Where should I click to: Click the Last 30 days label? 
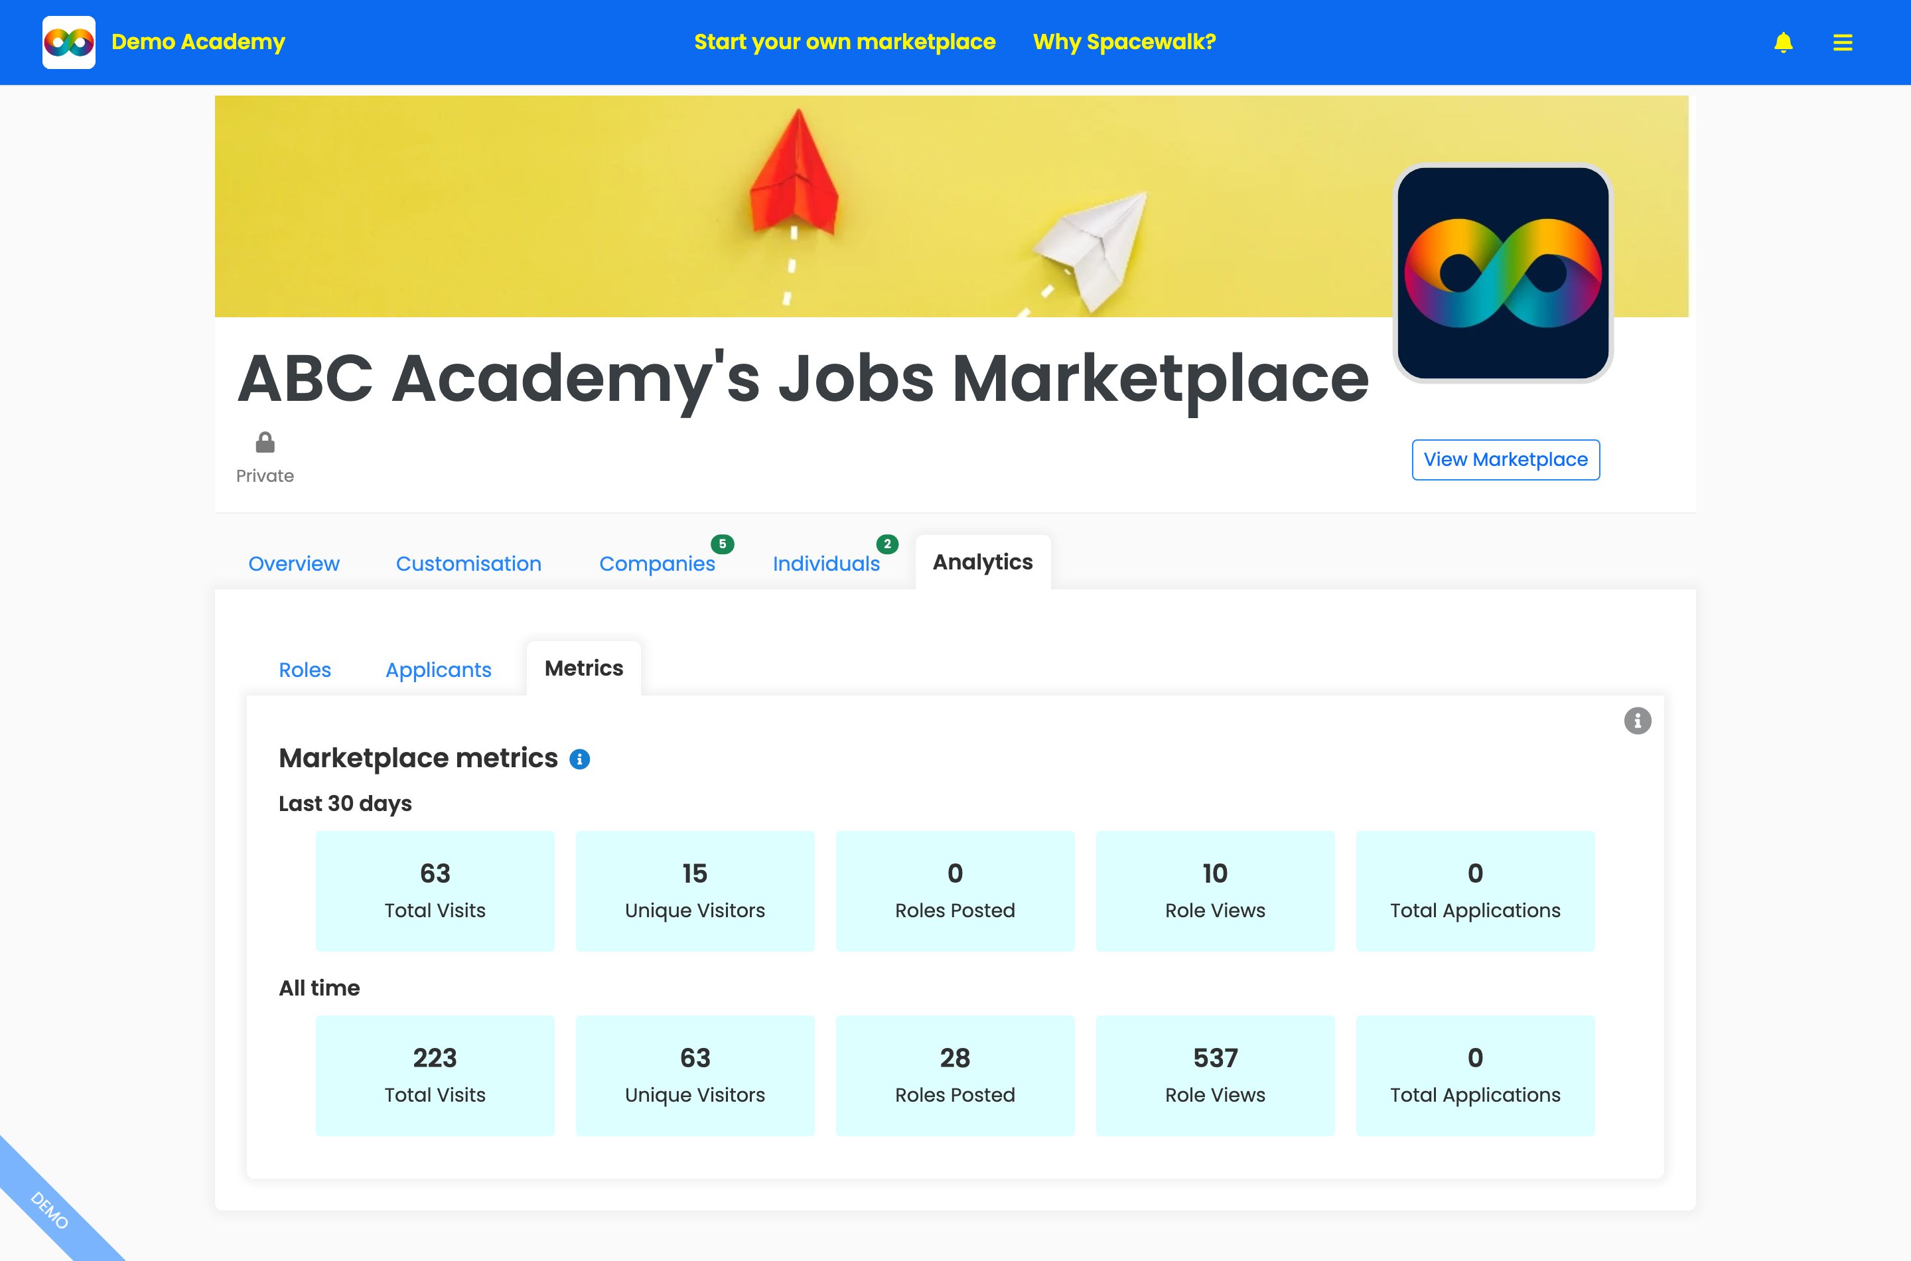point(345,804)
